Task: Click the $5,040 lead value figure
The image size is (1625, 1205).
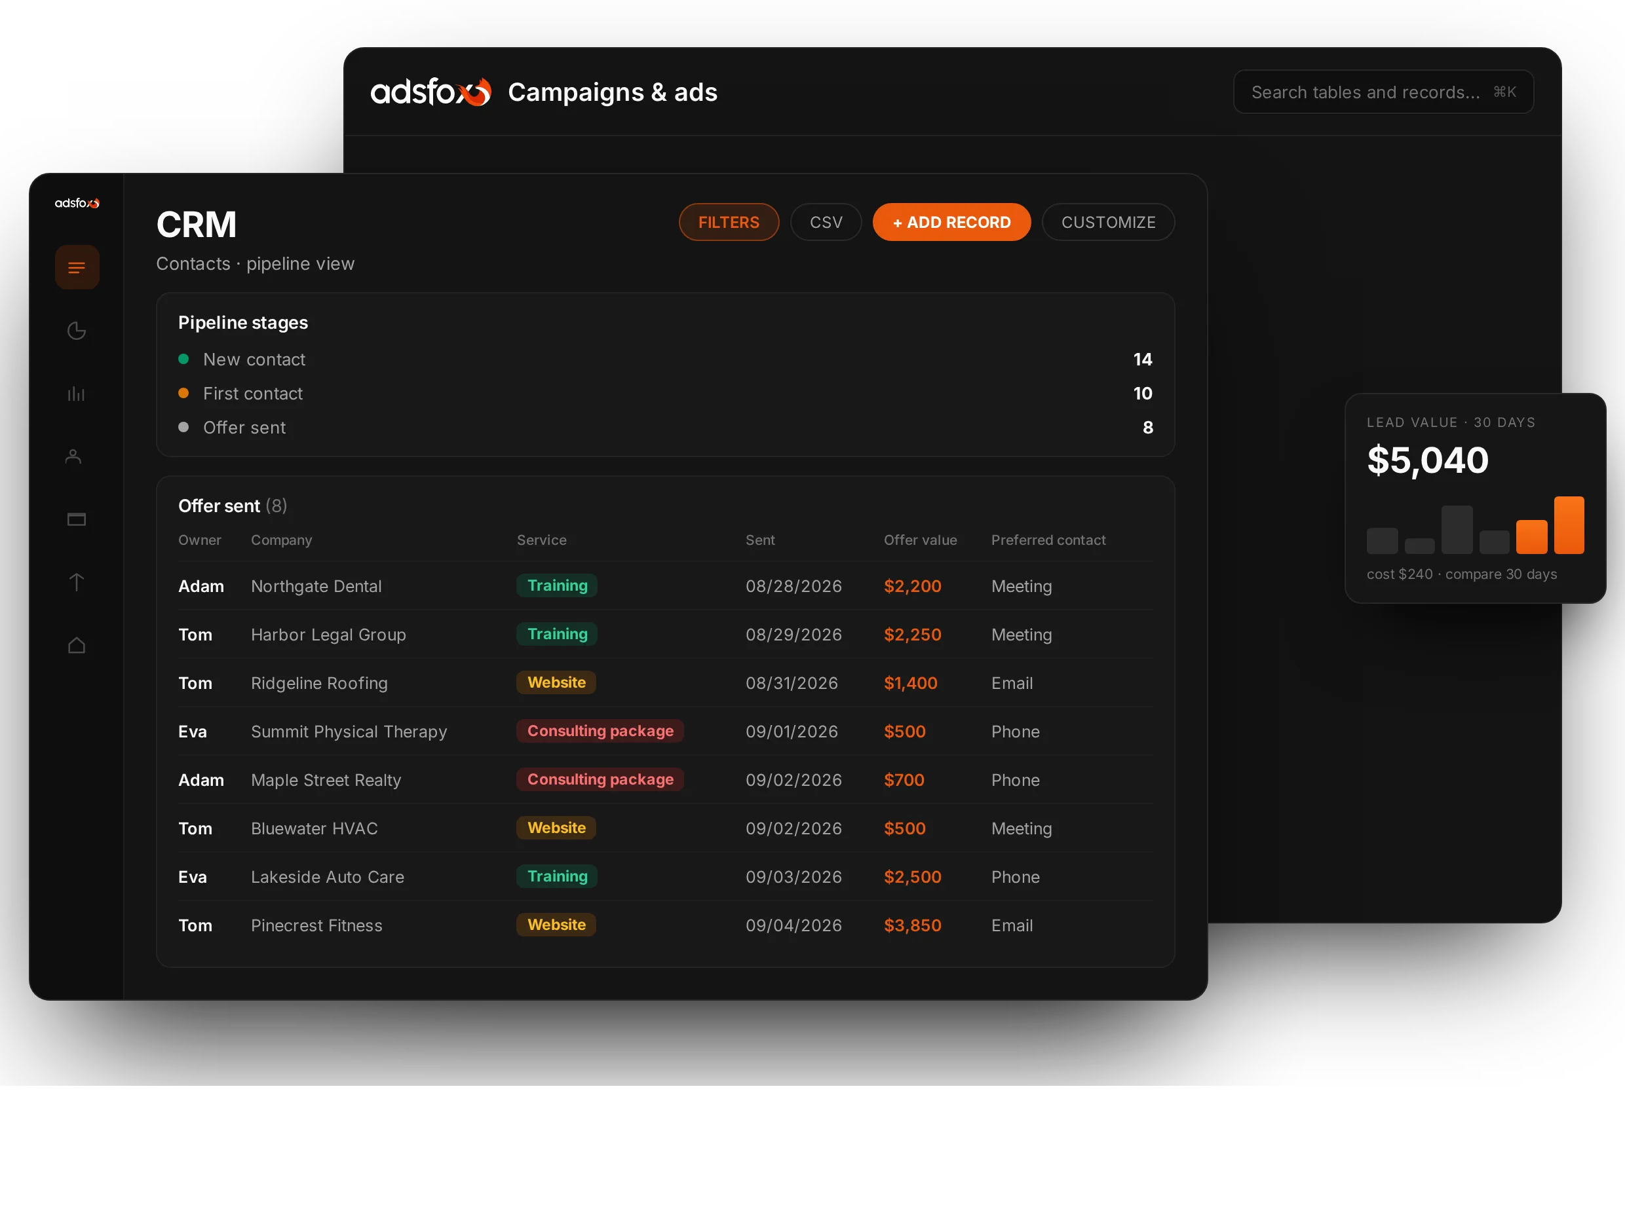Action: (1427, 460)
